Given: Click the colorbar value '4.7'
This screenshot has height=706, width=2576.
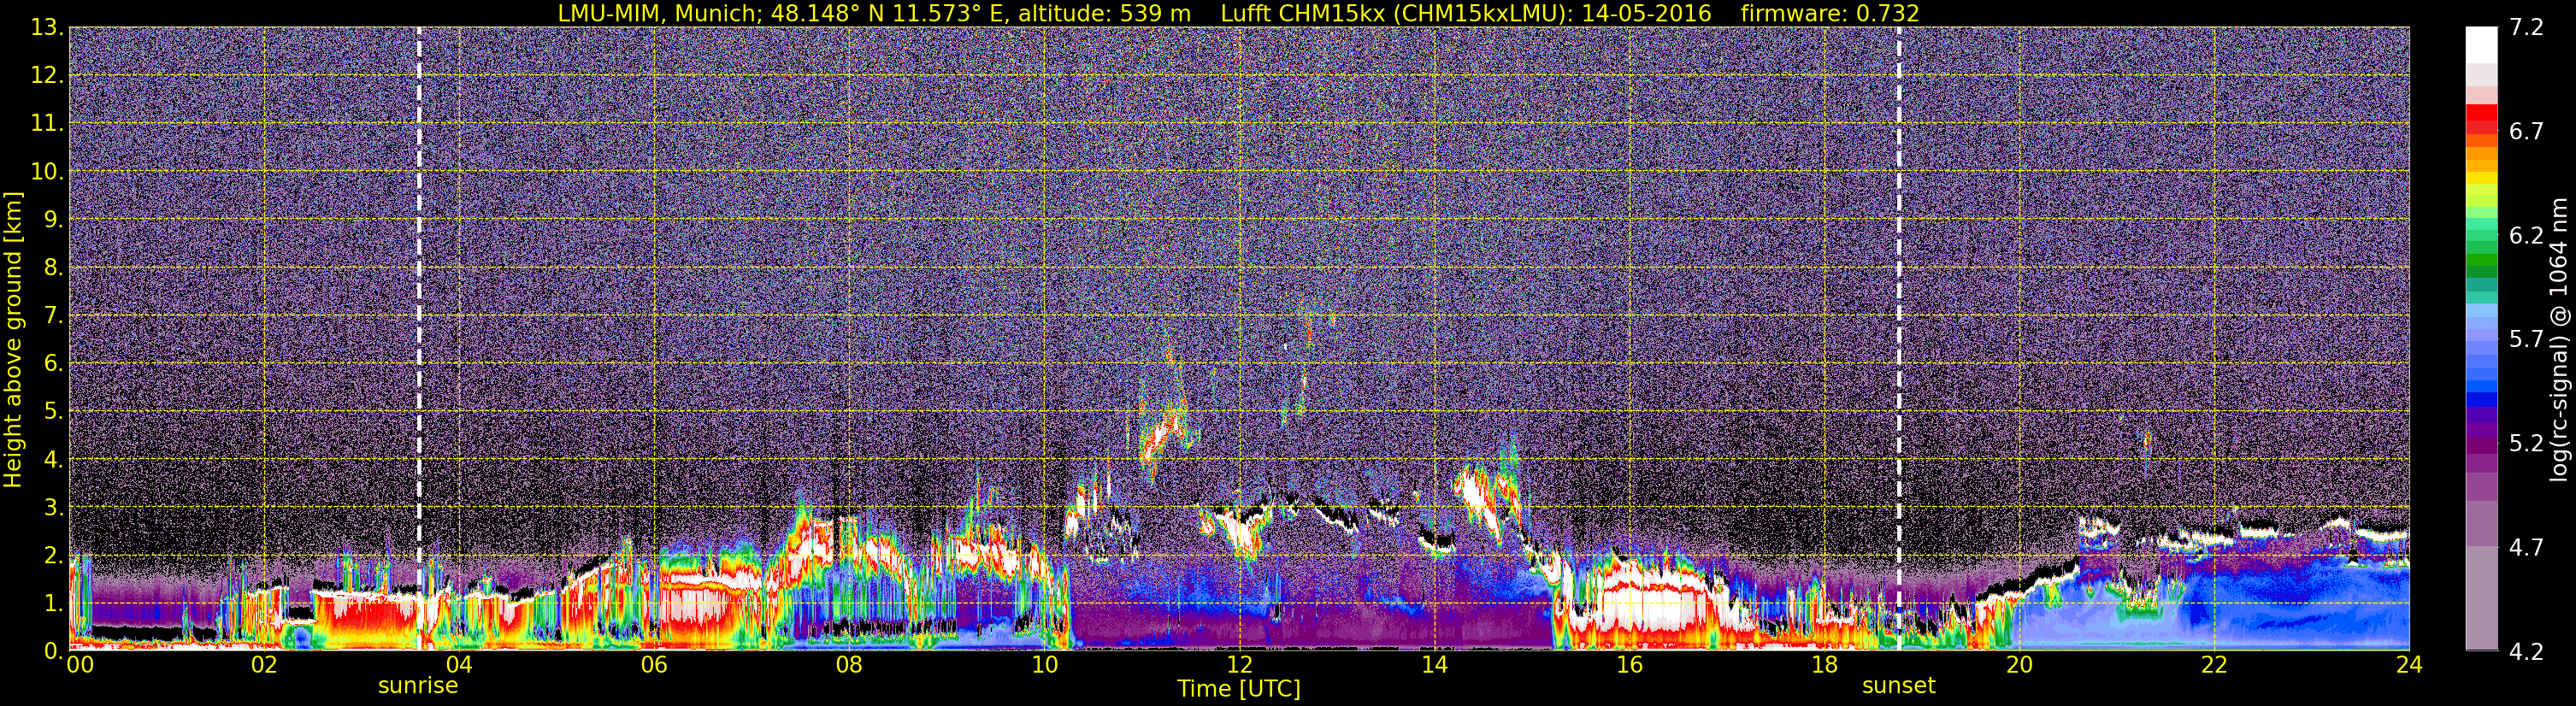Looking at the screenshot, I should point(2526,547).
